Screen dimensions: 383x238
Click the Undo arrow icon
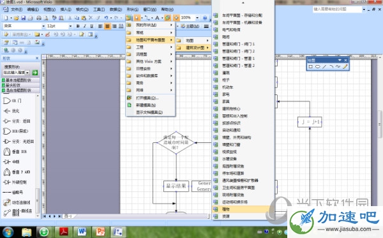tap(106, 18)
